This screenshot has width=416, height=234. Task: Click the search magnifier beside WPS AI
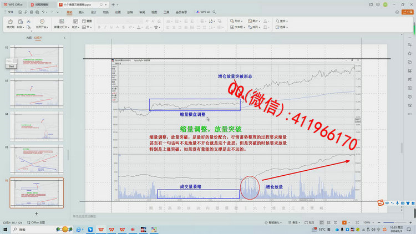[214, 12]
